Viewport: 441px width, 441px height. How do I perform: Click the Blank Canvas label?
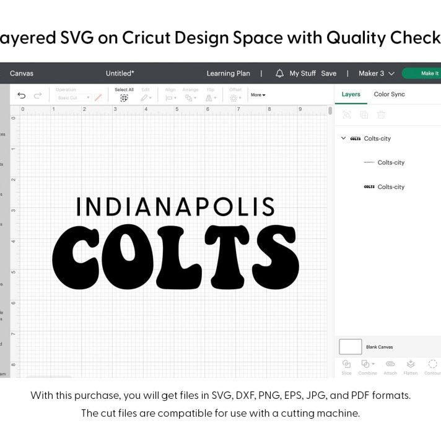tap(379, 347)
